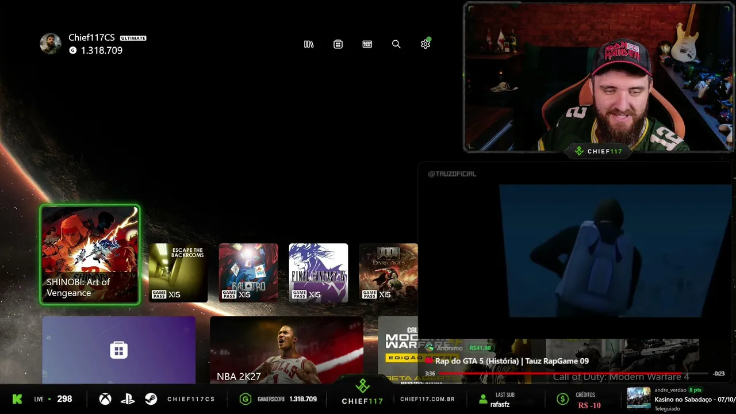Click the Xbox logo in stream bar

coord(105,399)
